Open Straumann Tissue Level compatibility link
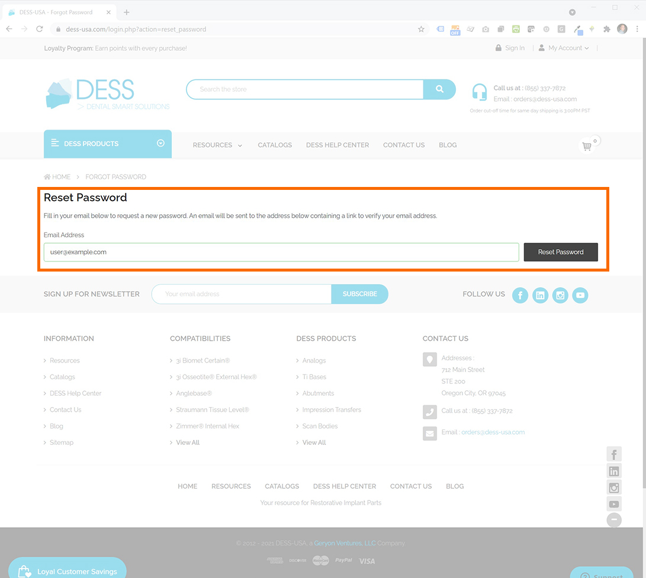646x578 pixels. (x=213, y=409)
